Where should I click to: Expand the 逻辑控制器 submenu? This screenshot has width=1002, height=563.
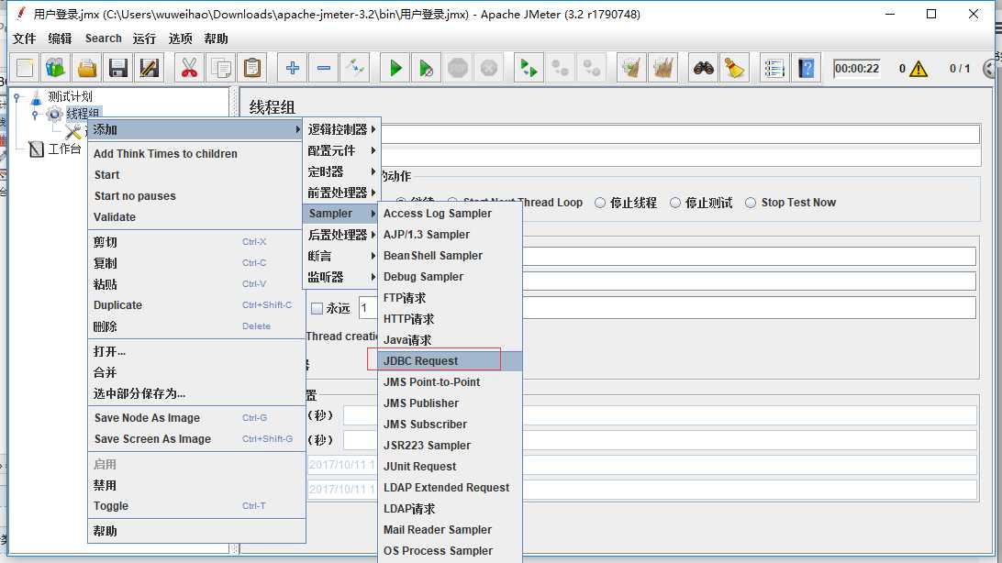point(342,129)
